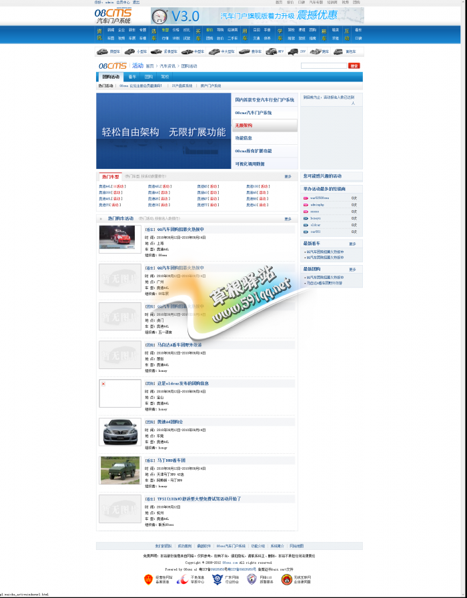Click the 资讯 main navigation heading
The height and width of the screenshot is (598, 467).
[99, 34]
